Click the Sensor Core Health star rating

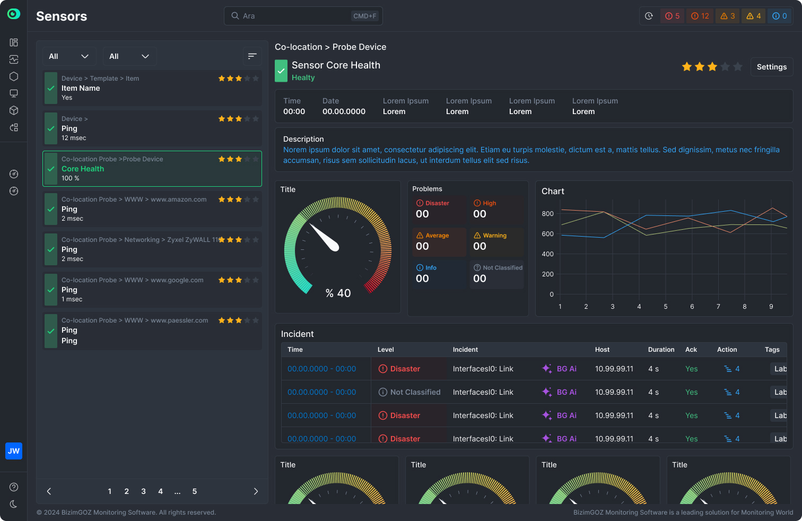[712, 67]
